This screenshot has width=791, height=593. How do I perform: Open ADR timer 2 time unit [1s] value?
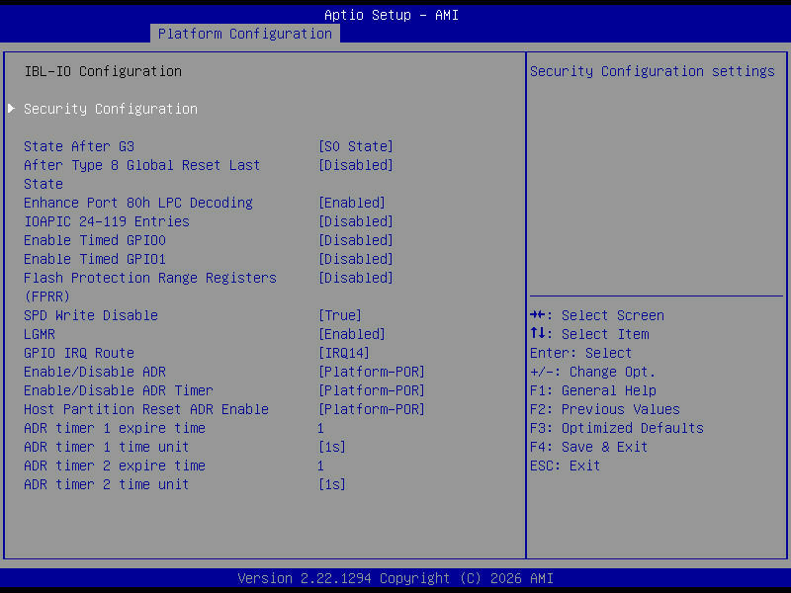click(x=332, y=484)
